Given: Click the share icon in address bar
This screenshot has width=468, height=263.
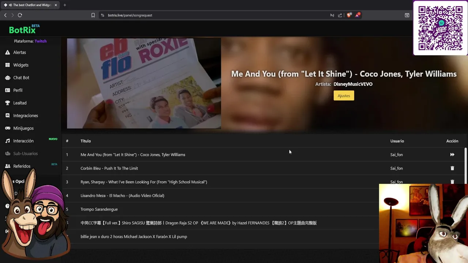Looking at the screenshot, I should (x=340, y=15).
